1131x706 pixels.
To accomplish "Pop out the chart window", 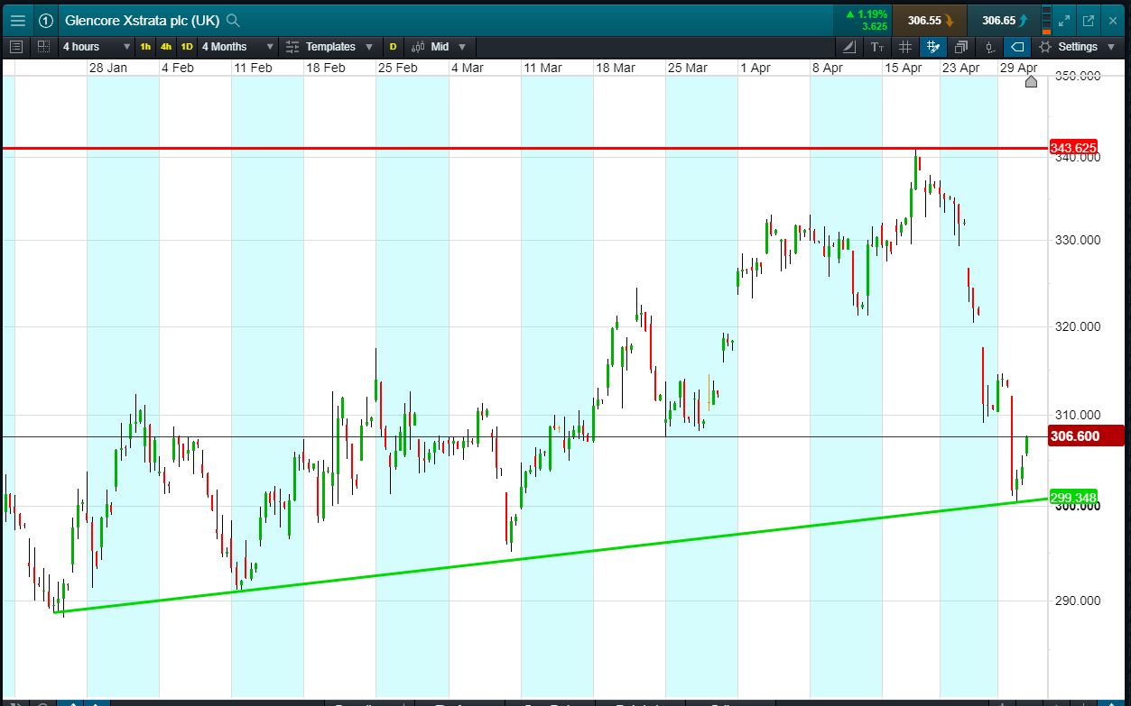I will tap(1089, 20).
